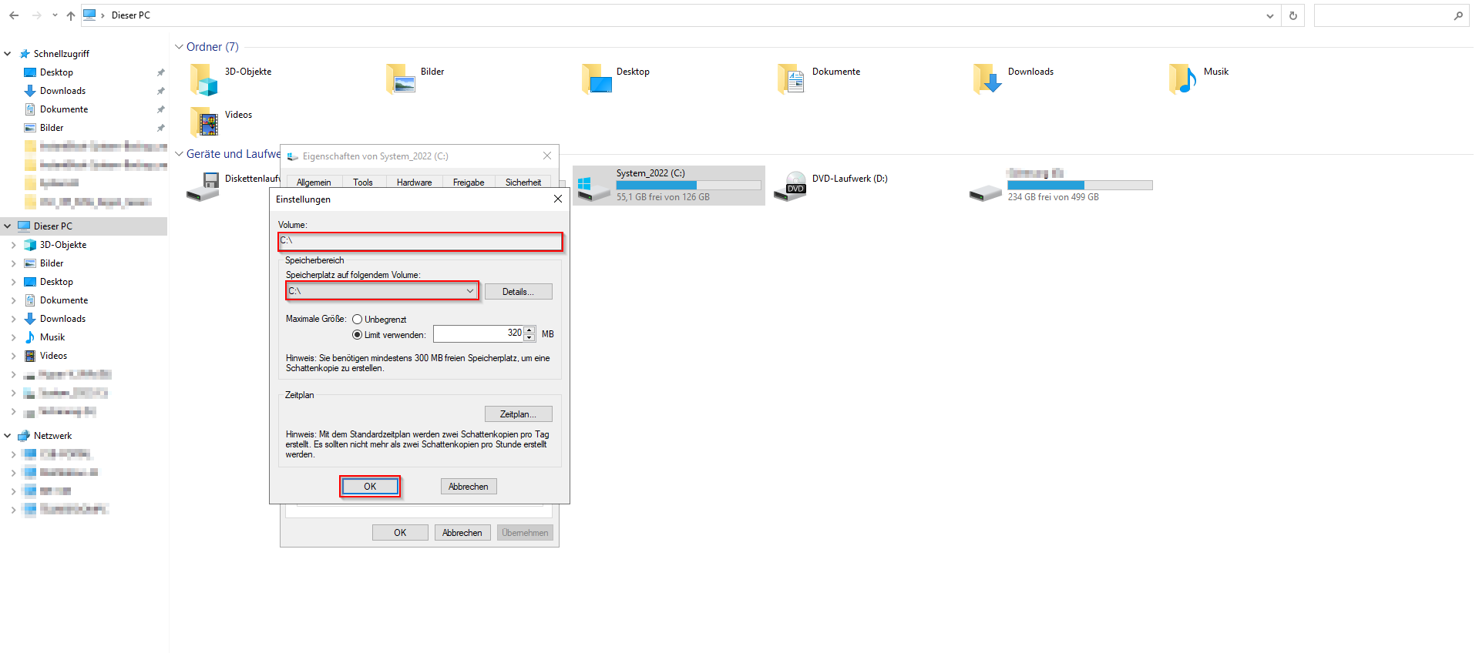Open the Videos folder icon

[x=204, y=122]
